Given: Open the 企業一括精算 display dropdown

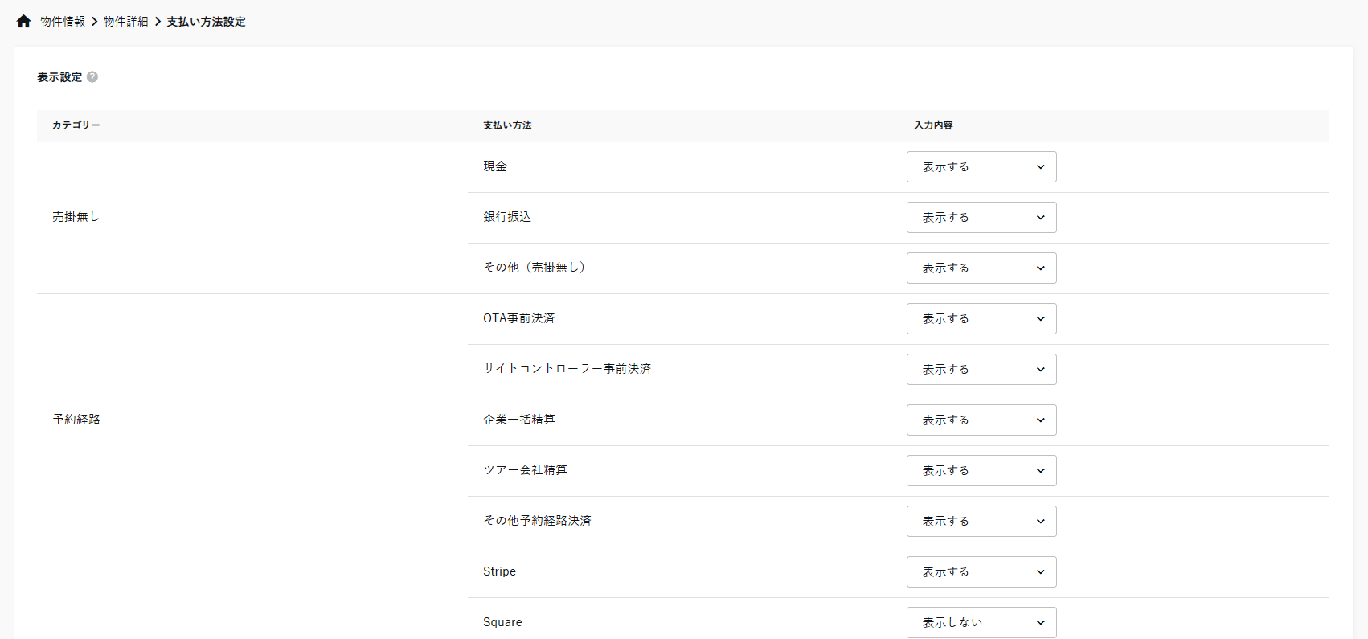Looking at the screenshot, I should 981,420.
